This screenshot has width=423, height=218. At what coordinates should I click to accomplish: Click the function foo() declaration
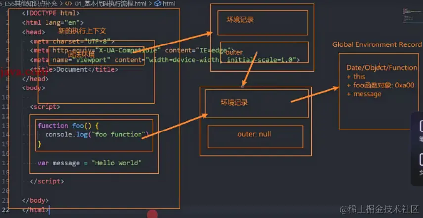point(69,126)
